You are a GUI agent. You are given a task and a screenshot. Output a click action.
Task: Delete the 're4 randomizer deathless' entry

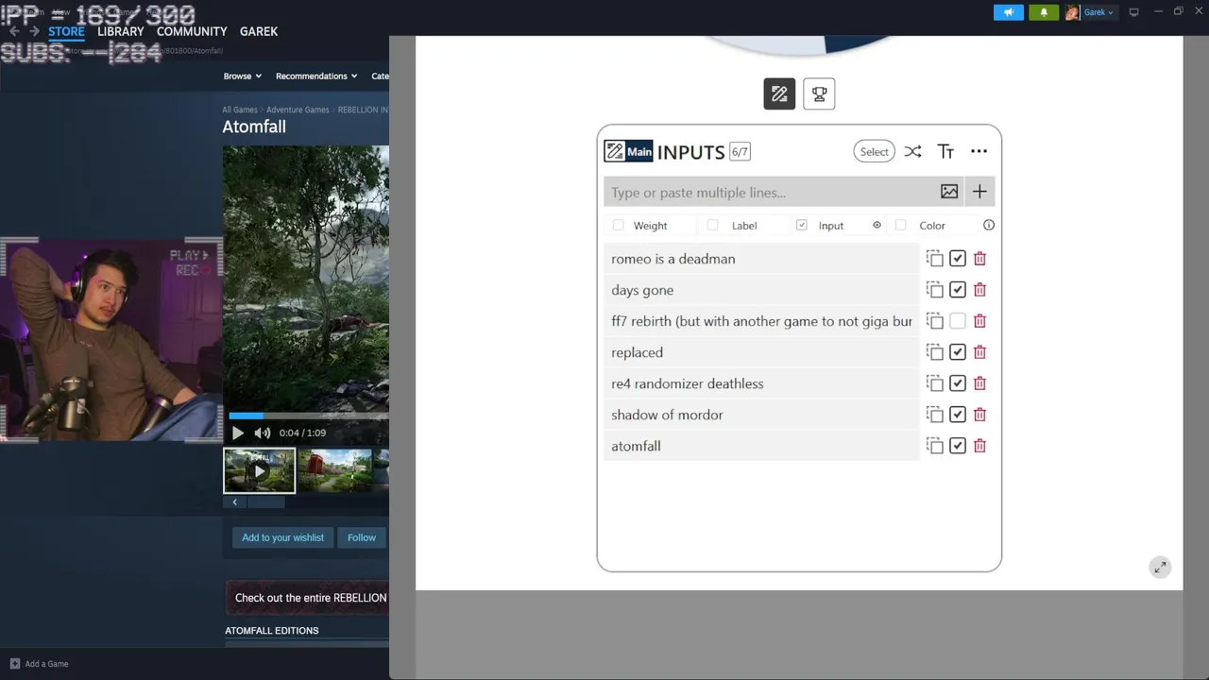[x=979, y=382]
